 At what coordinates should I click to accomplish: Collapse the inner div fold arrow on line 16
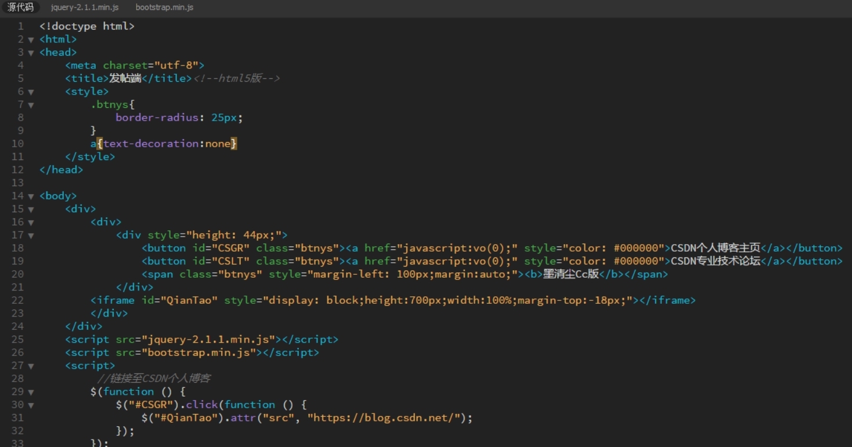click(x=31, y=222)
